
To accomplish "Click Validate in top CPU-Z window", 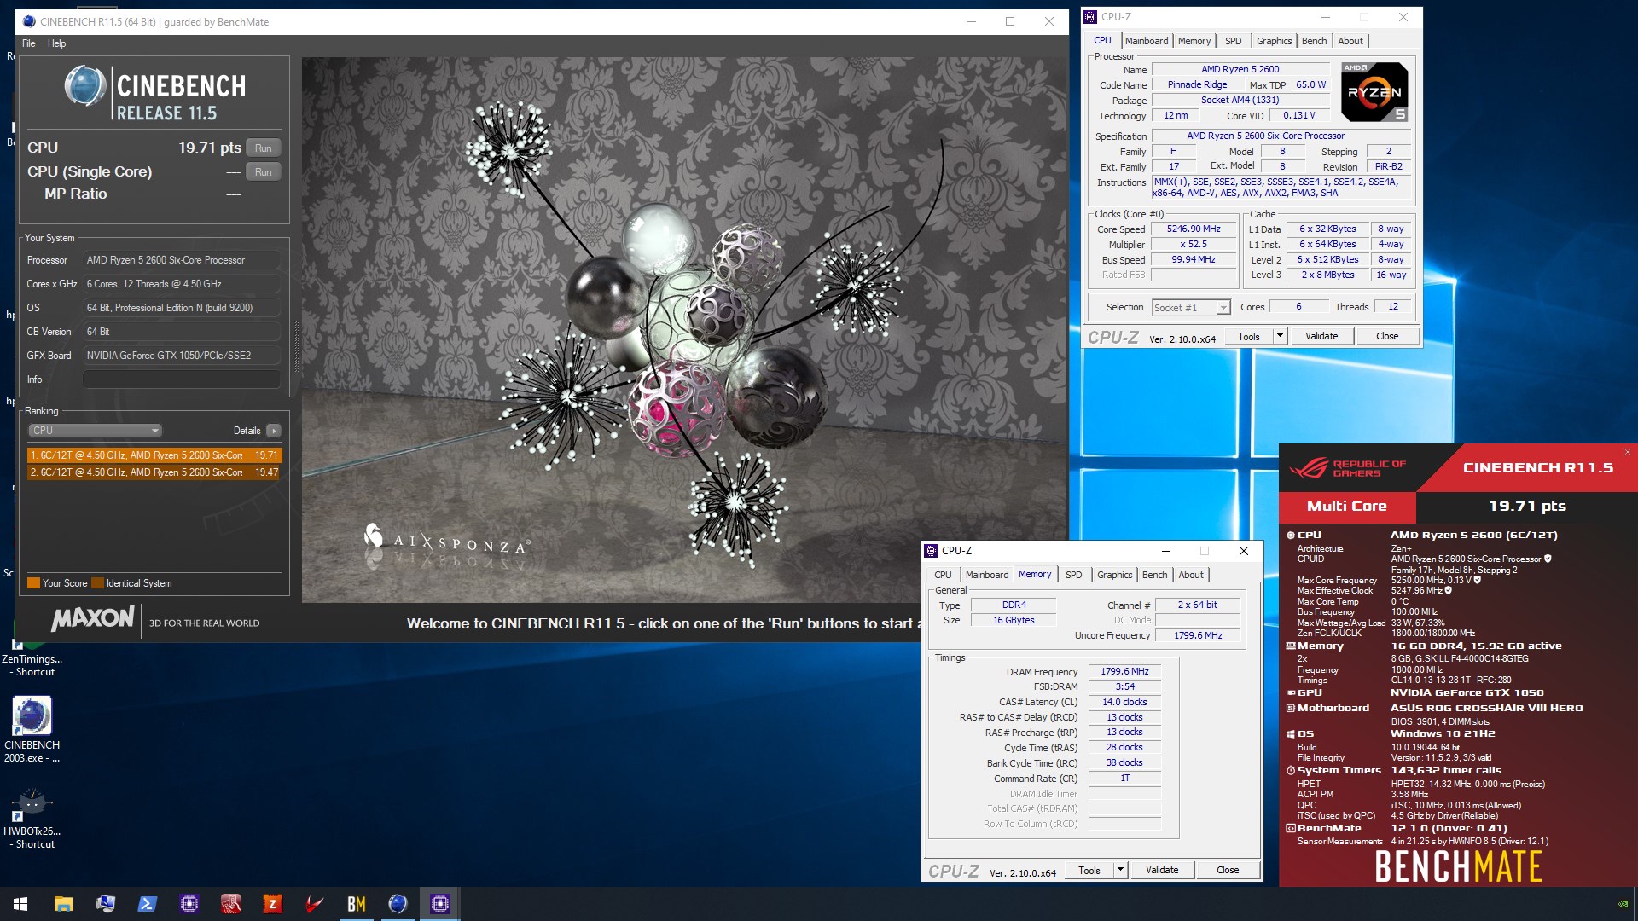I will coord(1321,336).
